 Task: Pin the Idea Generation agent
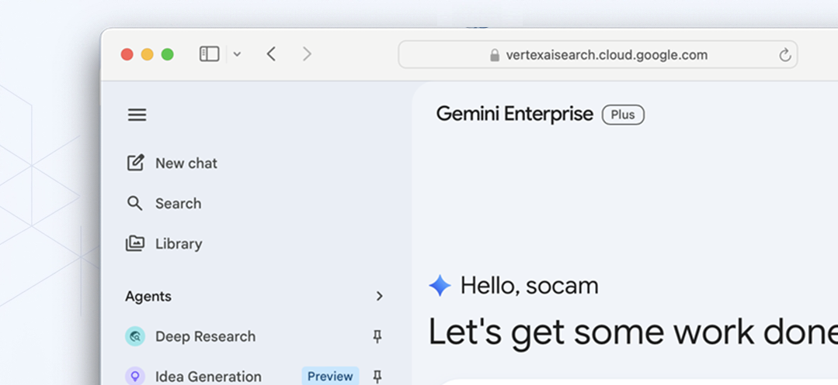click(377, 376)
